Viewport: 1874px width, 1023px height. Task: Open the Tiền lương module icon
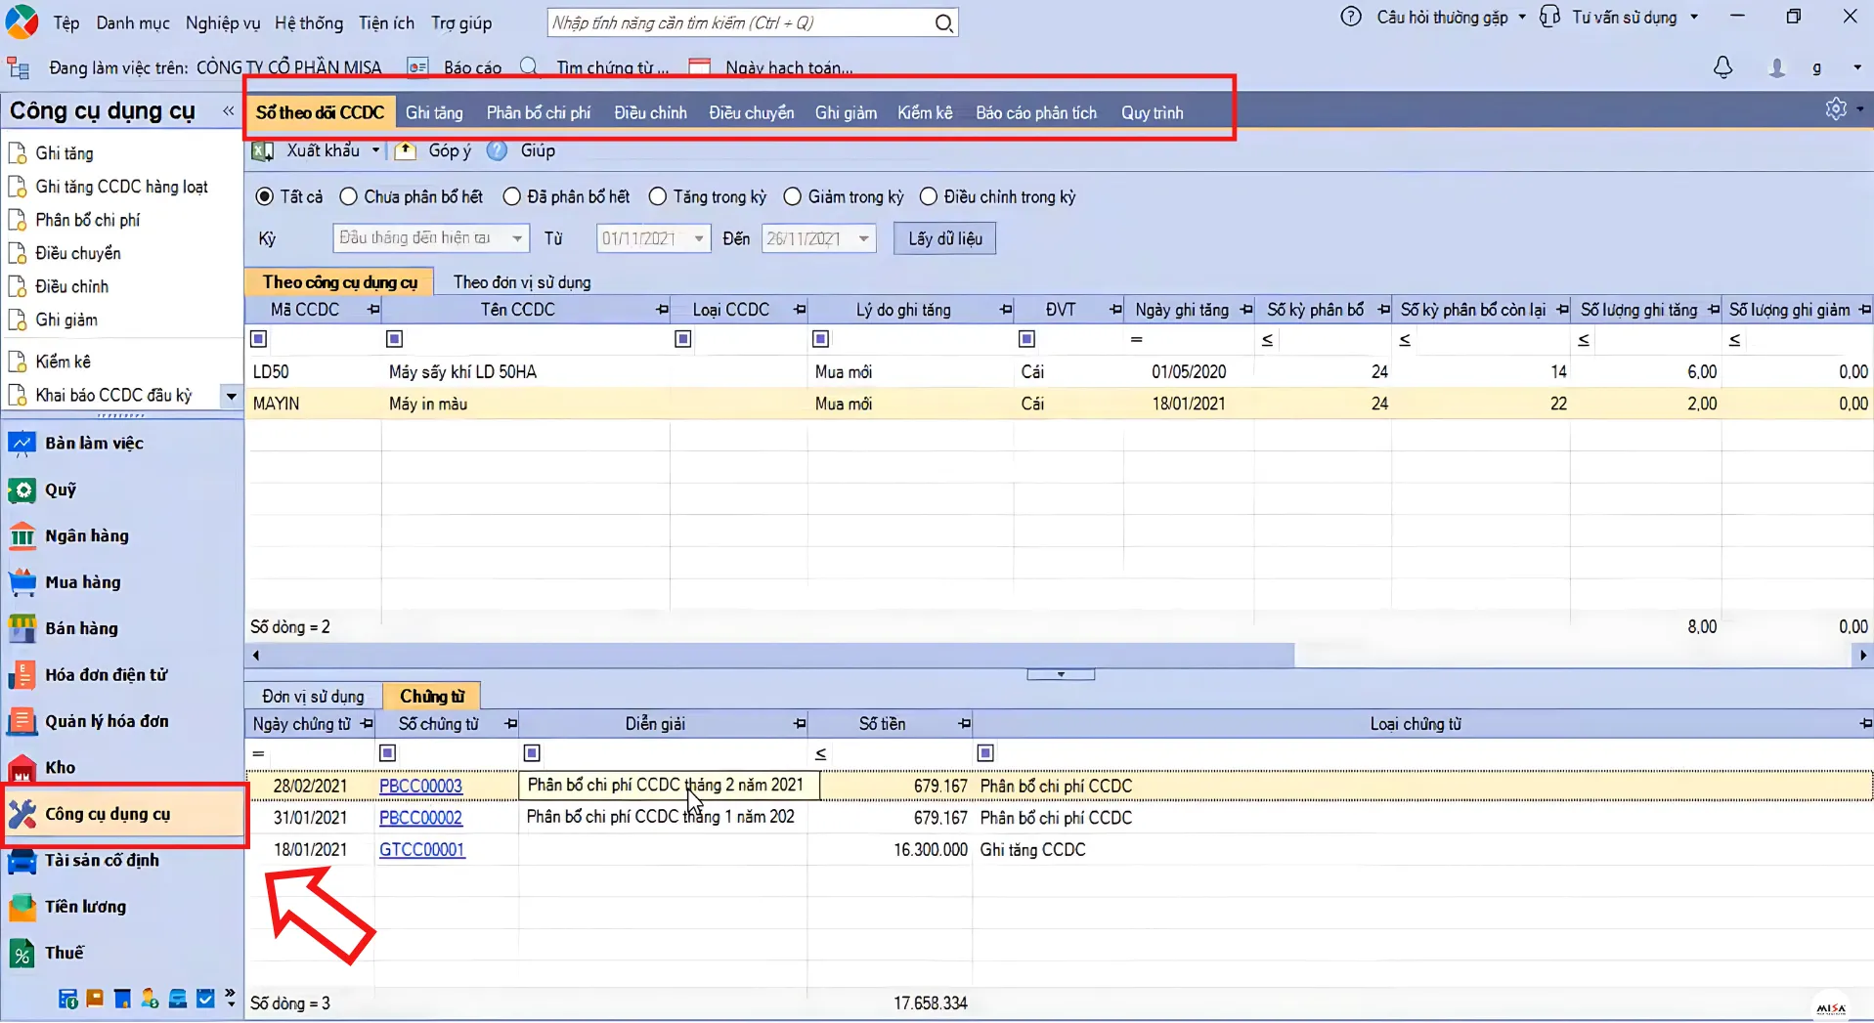coord(22,907)
